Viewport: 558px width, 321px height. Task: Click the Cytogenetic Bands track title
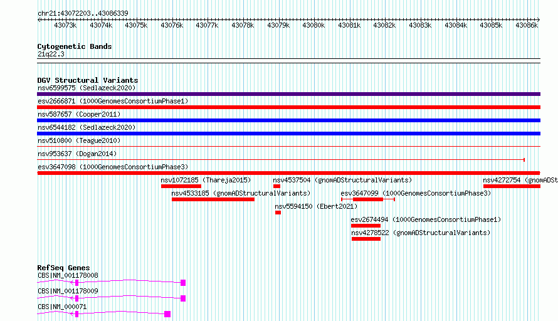pos(75,46)
